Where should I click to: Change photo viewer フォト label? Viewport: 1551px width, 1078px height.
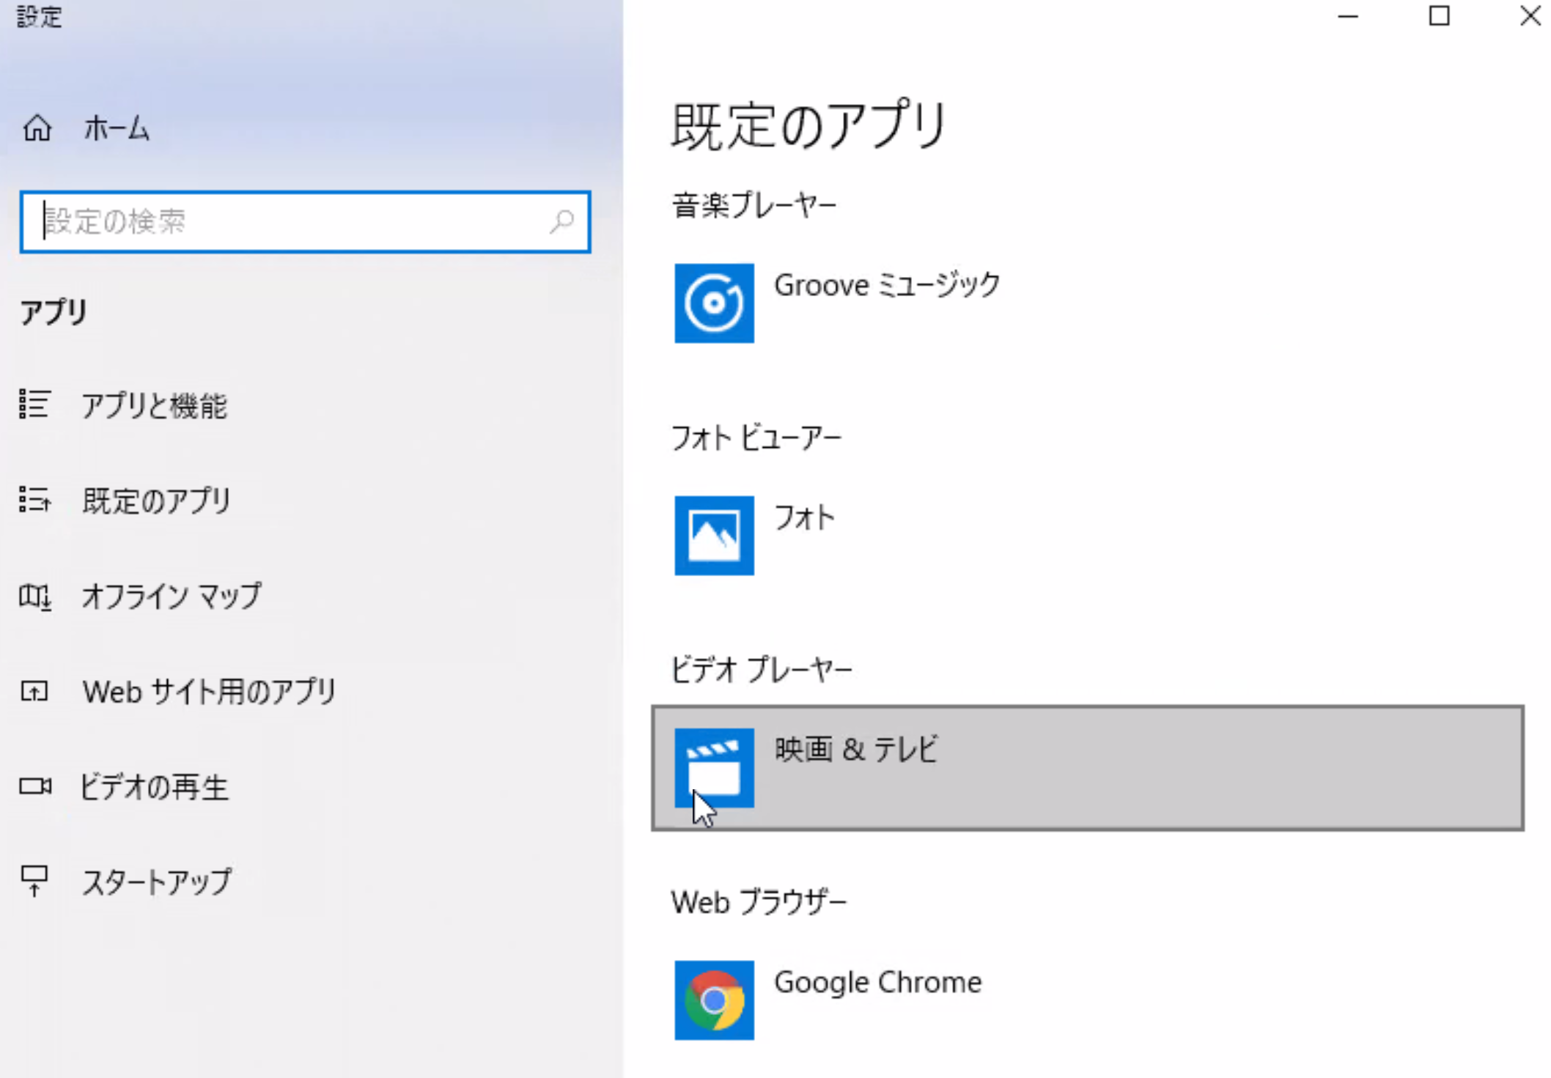point(804,518)
